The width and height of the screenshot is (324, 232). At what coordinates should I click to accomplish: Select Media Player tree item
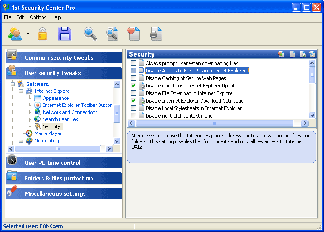click(48, 133)
